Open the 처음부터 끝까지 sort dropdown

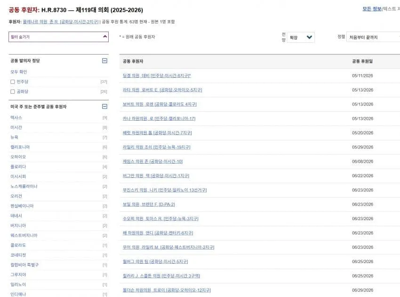(x=373, y=37)
